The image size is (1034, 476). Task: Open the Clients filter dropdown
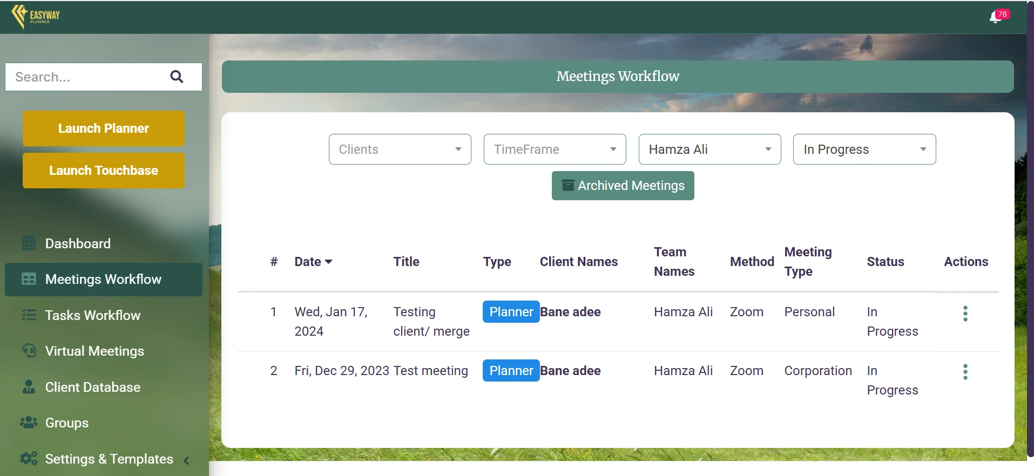(x=400, y=149)
